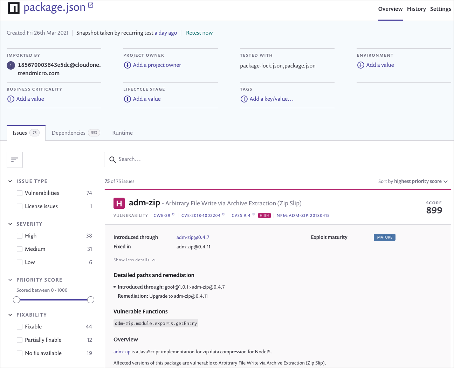The image size is (454, 368).
Task: Click the left priority score slider handle
Action: pos(16,300)
